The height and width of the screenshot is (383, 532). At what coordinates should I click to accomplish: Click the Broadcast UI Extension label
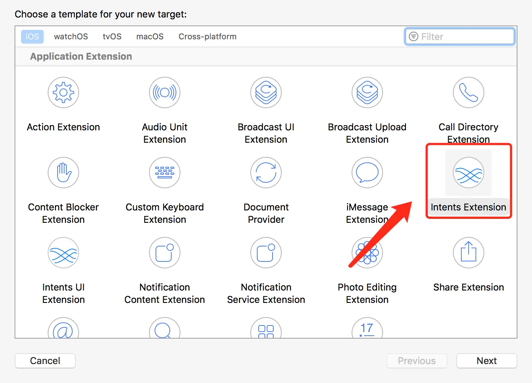[266, 133]
